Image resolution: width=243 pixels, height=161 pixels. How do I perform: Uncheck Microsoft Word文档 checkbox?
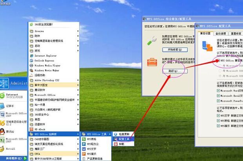point(218,91)
